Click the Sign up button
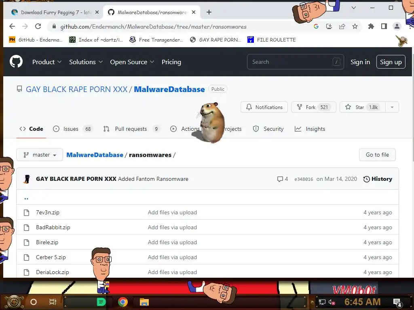The height and width of the screenshot is (310, 414). pos(391,62)
